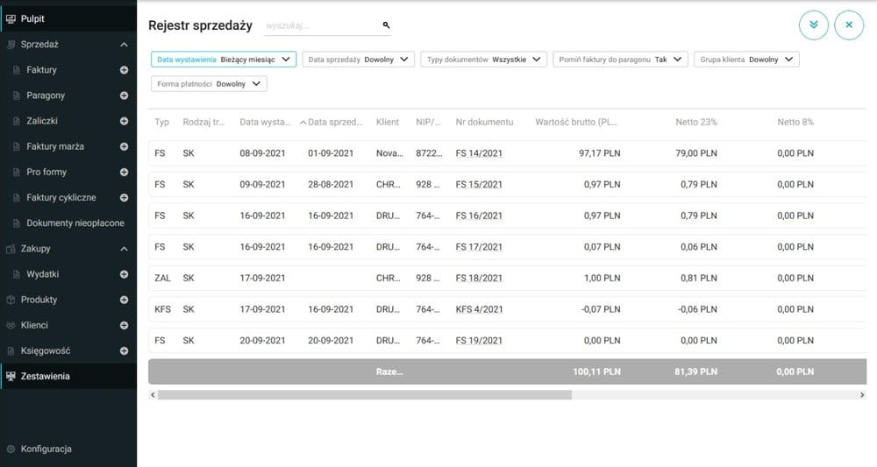
Task: Add new Paragony via plus icon
Action: (124, 95)
